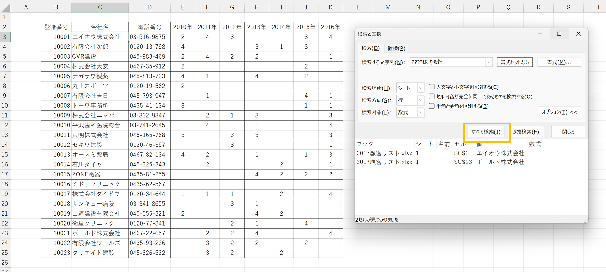Enable 大文字と小文字を区別する checkbox

click(x=432, y=87)
